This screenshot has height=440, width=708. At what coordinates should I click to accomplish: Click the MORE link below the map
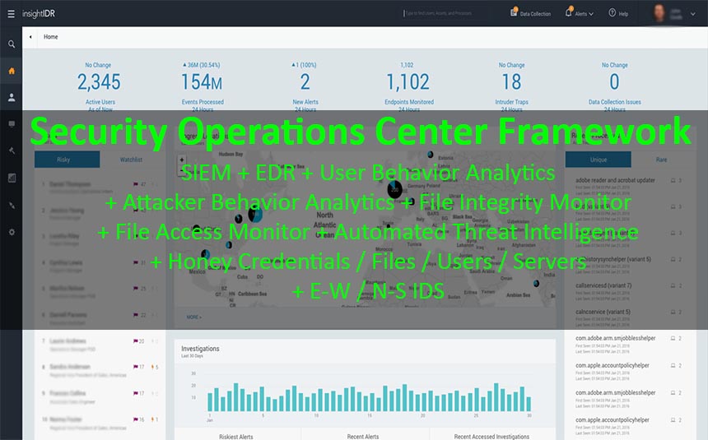(x=193, y=317)
